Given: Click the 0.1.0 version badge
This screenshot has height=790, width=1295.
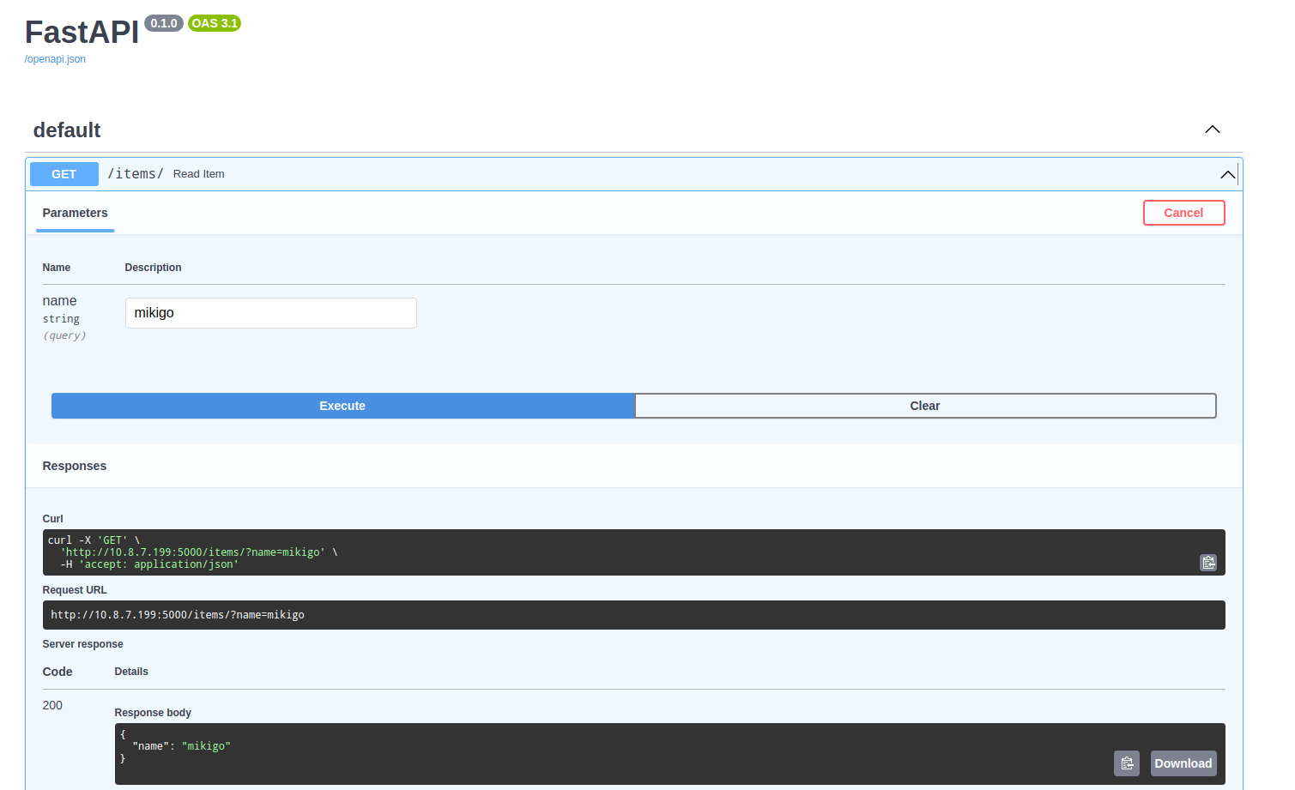Looking at the screenshot, I should [163, 23].
